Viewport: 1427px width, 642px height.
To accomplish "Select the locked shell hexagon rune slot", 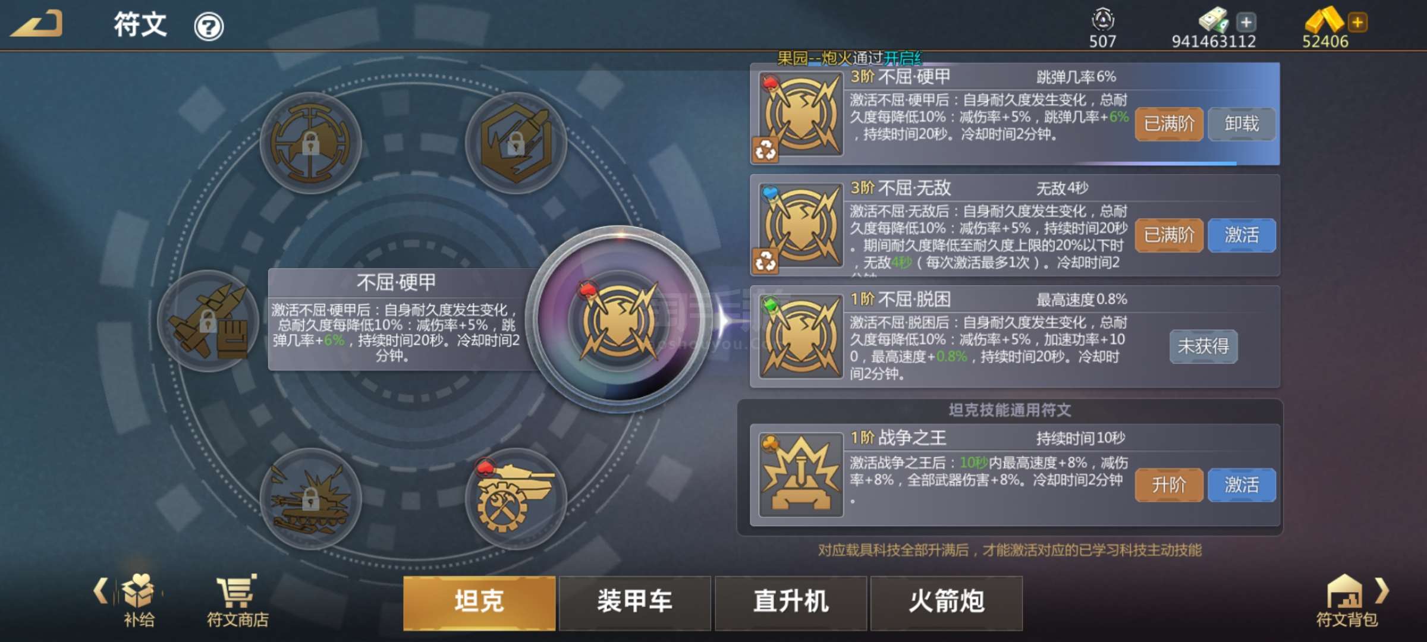I will (516, 143).
